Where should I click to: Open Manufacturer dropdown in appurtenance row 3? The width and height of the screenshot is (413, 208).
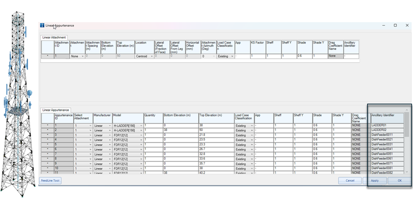109,135
